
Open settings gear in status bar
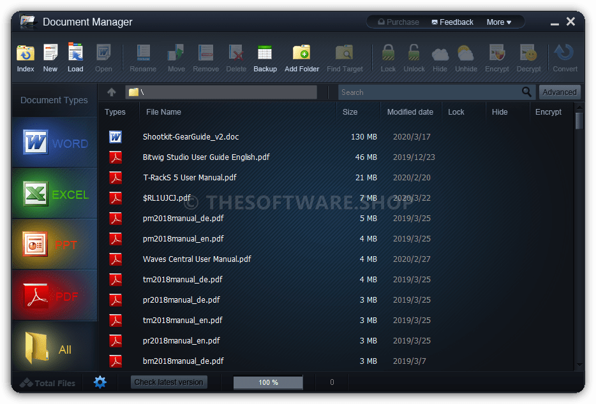tap(100, 382)
